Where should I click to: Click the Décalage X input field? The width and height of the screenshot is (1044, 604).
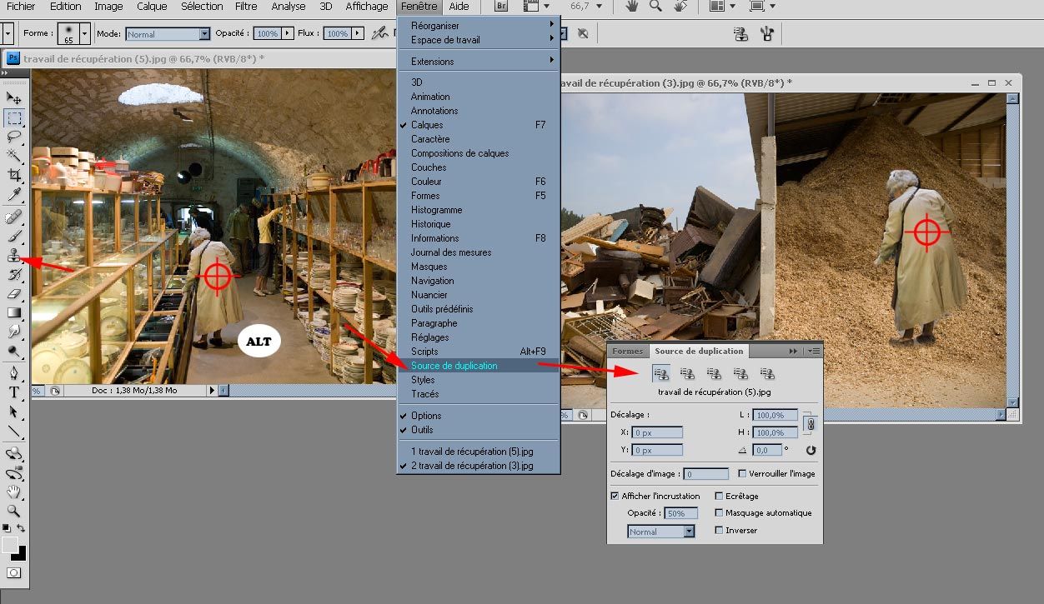pos(657,432)
